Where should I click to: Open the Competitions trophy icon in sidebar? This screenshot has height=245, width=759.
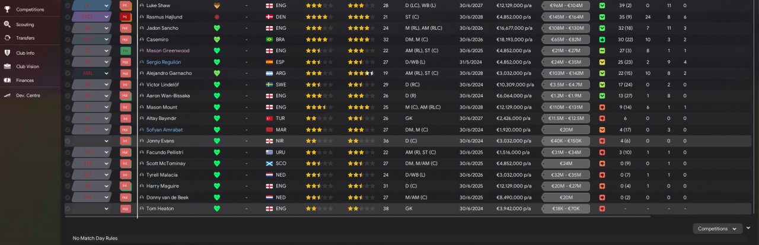pos(8,9)
